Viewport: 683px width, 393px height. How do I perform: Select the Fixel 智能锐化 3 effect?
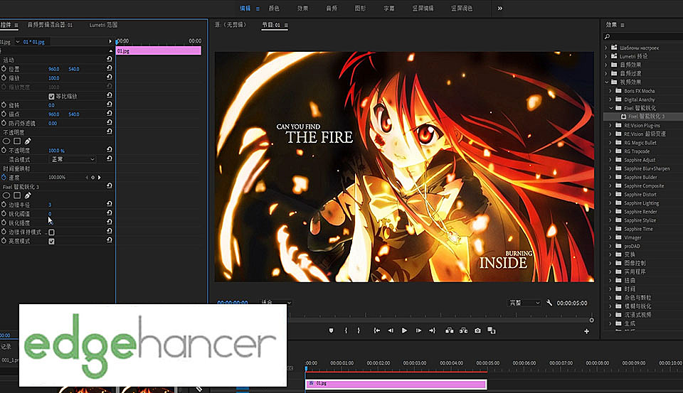point(646,117)
